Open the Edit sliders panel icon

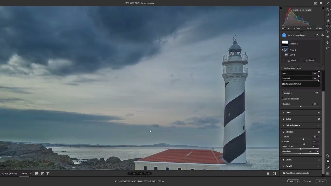[328, 9]
